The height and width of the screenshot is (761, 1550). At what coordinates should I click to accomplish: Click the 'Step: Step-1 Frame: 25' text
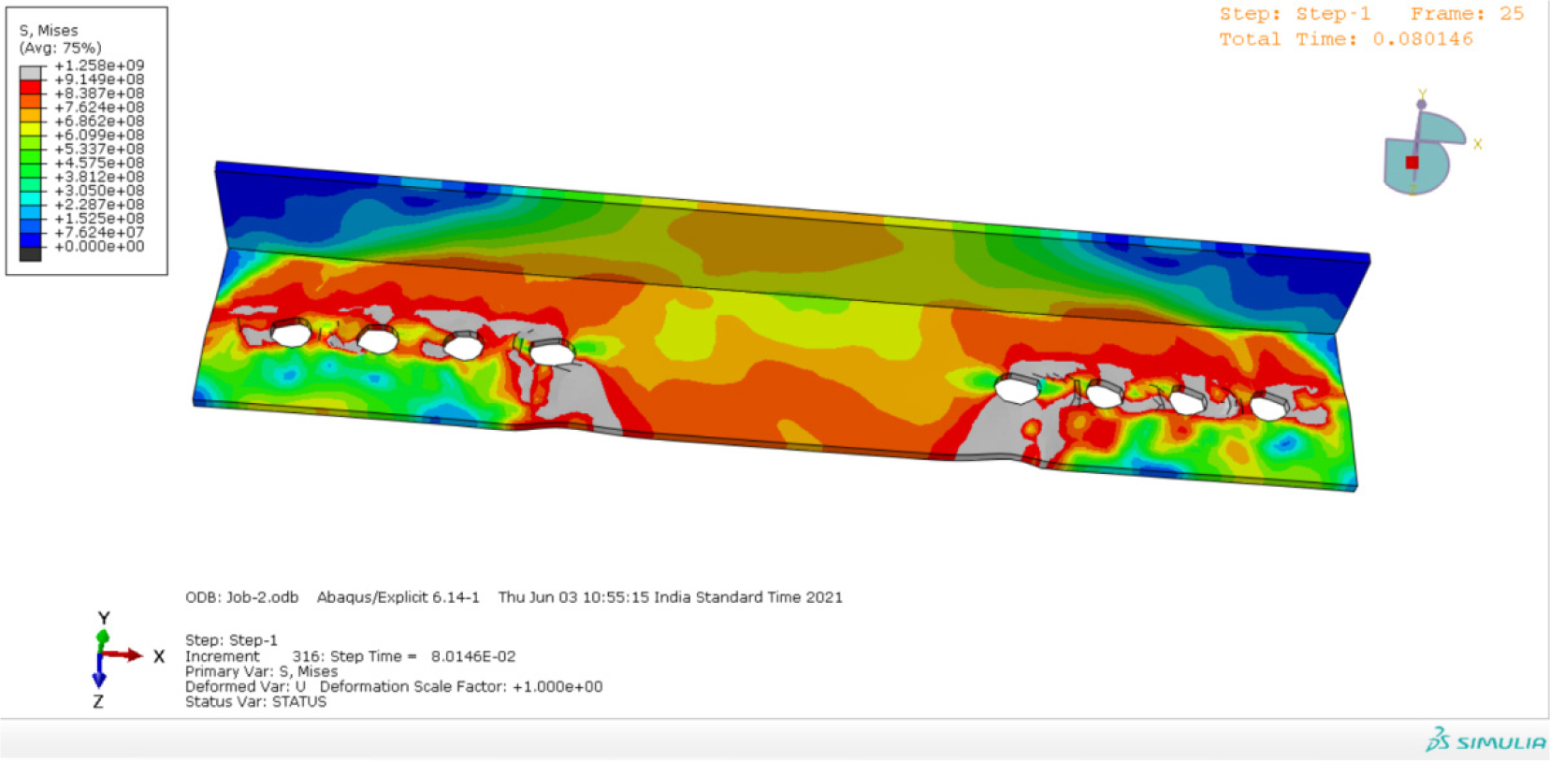tap(1370, 14)
